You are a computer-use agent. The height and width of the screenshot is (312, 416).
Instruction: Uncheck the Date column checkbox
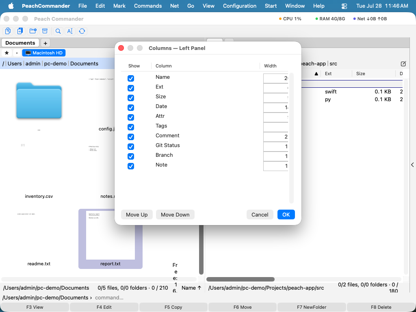(131, 107)
